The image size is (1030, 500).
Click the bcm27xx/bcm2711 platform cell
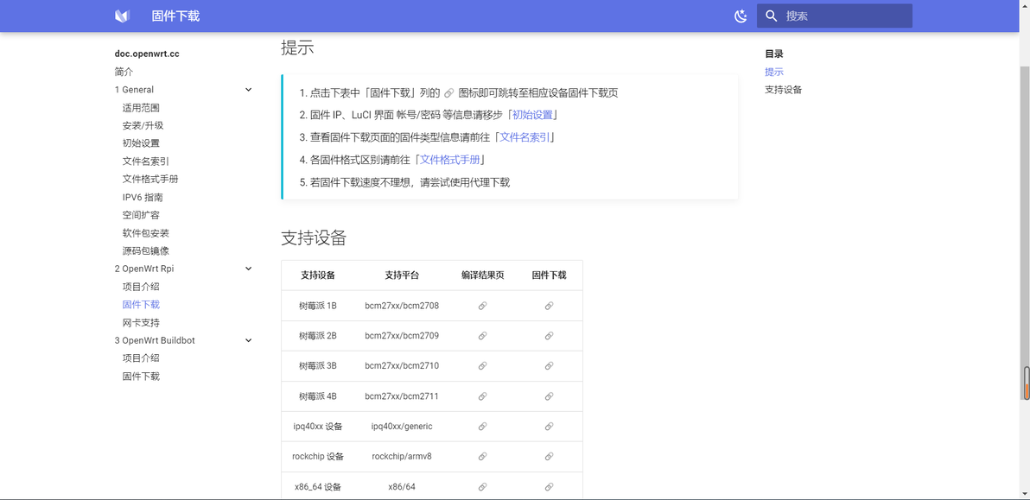click(402, 396)
